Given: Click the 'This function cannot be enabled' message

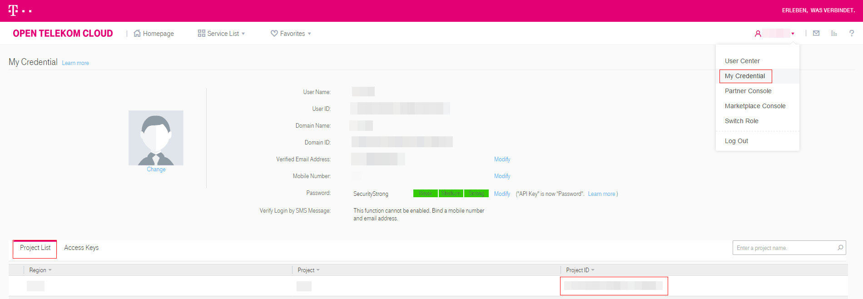Looking at the screenshot, I should (x=419, y=214).
